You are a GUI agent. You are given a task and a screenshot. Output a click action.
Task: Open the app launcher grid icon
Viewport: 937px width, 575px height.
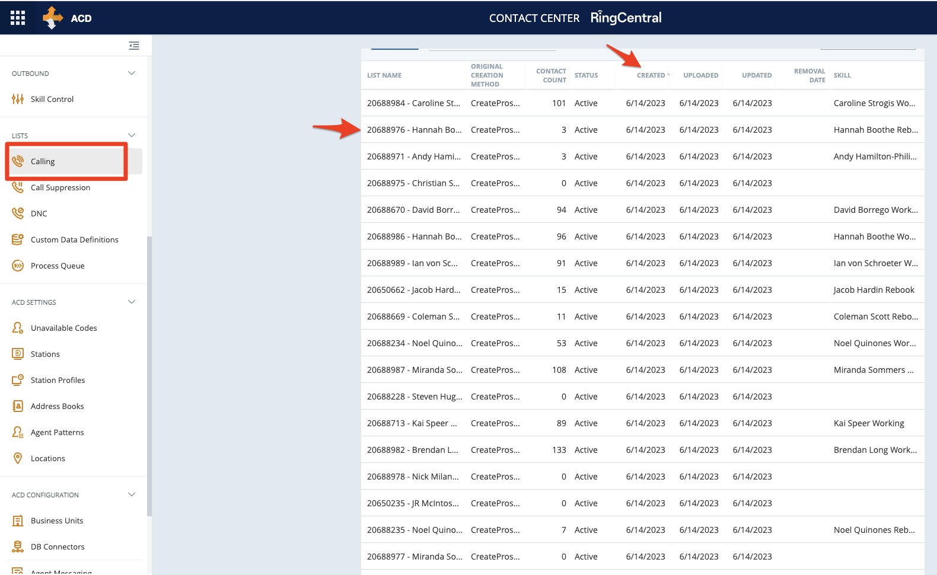(x=18, y=18)
